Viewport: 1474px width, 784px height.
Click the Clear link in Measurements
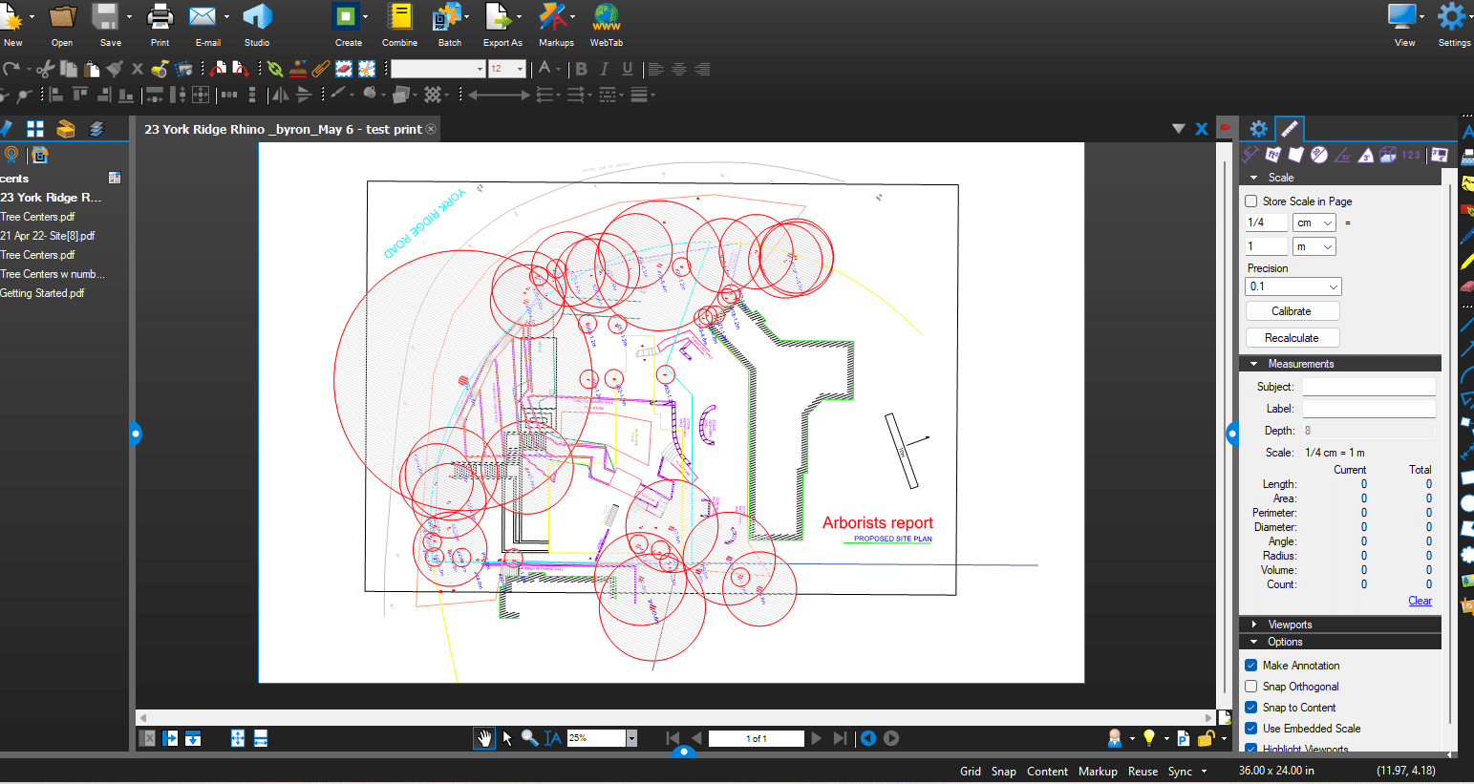click(x=1420, y=601)
